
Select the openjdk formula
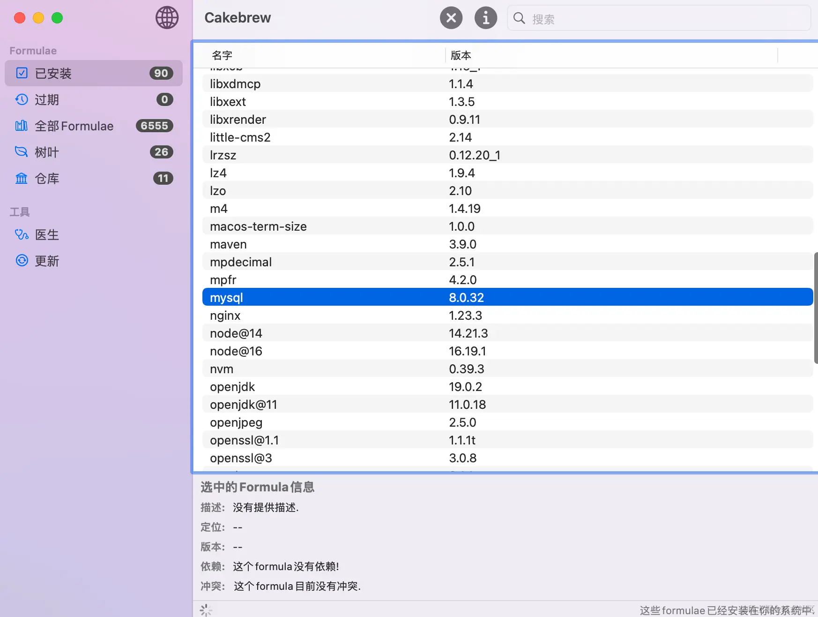click(x=508, y=387)
